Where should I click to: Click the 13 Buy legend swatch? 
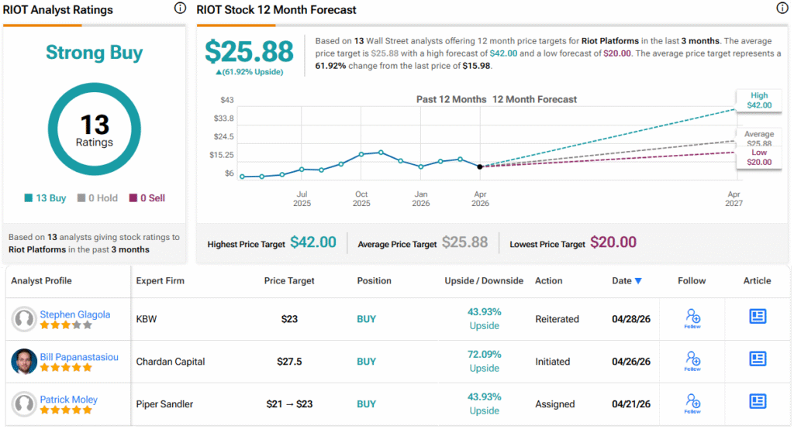pos(29,198)
